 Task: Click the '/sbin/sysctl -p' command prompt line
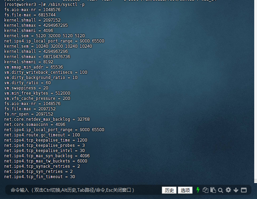45,5
